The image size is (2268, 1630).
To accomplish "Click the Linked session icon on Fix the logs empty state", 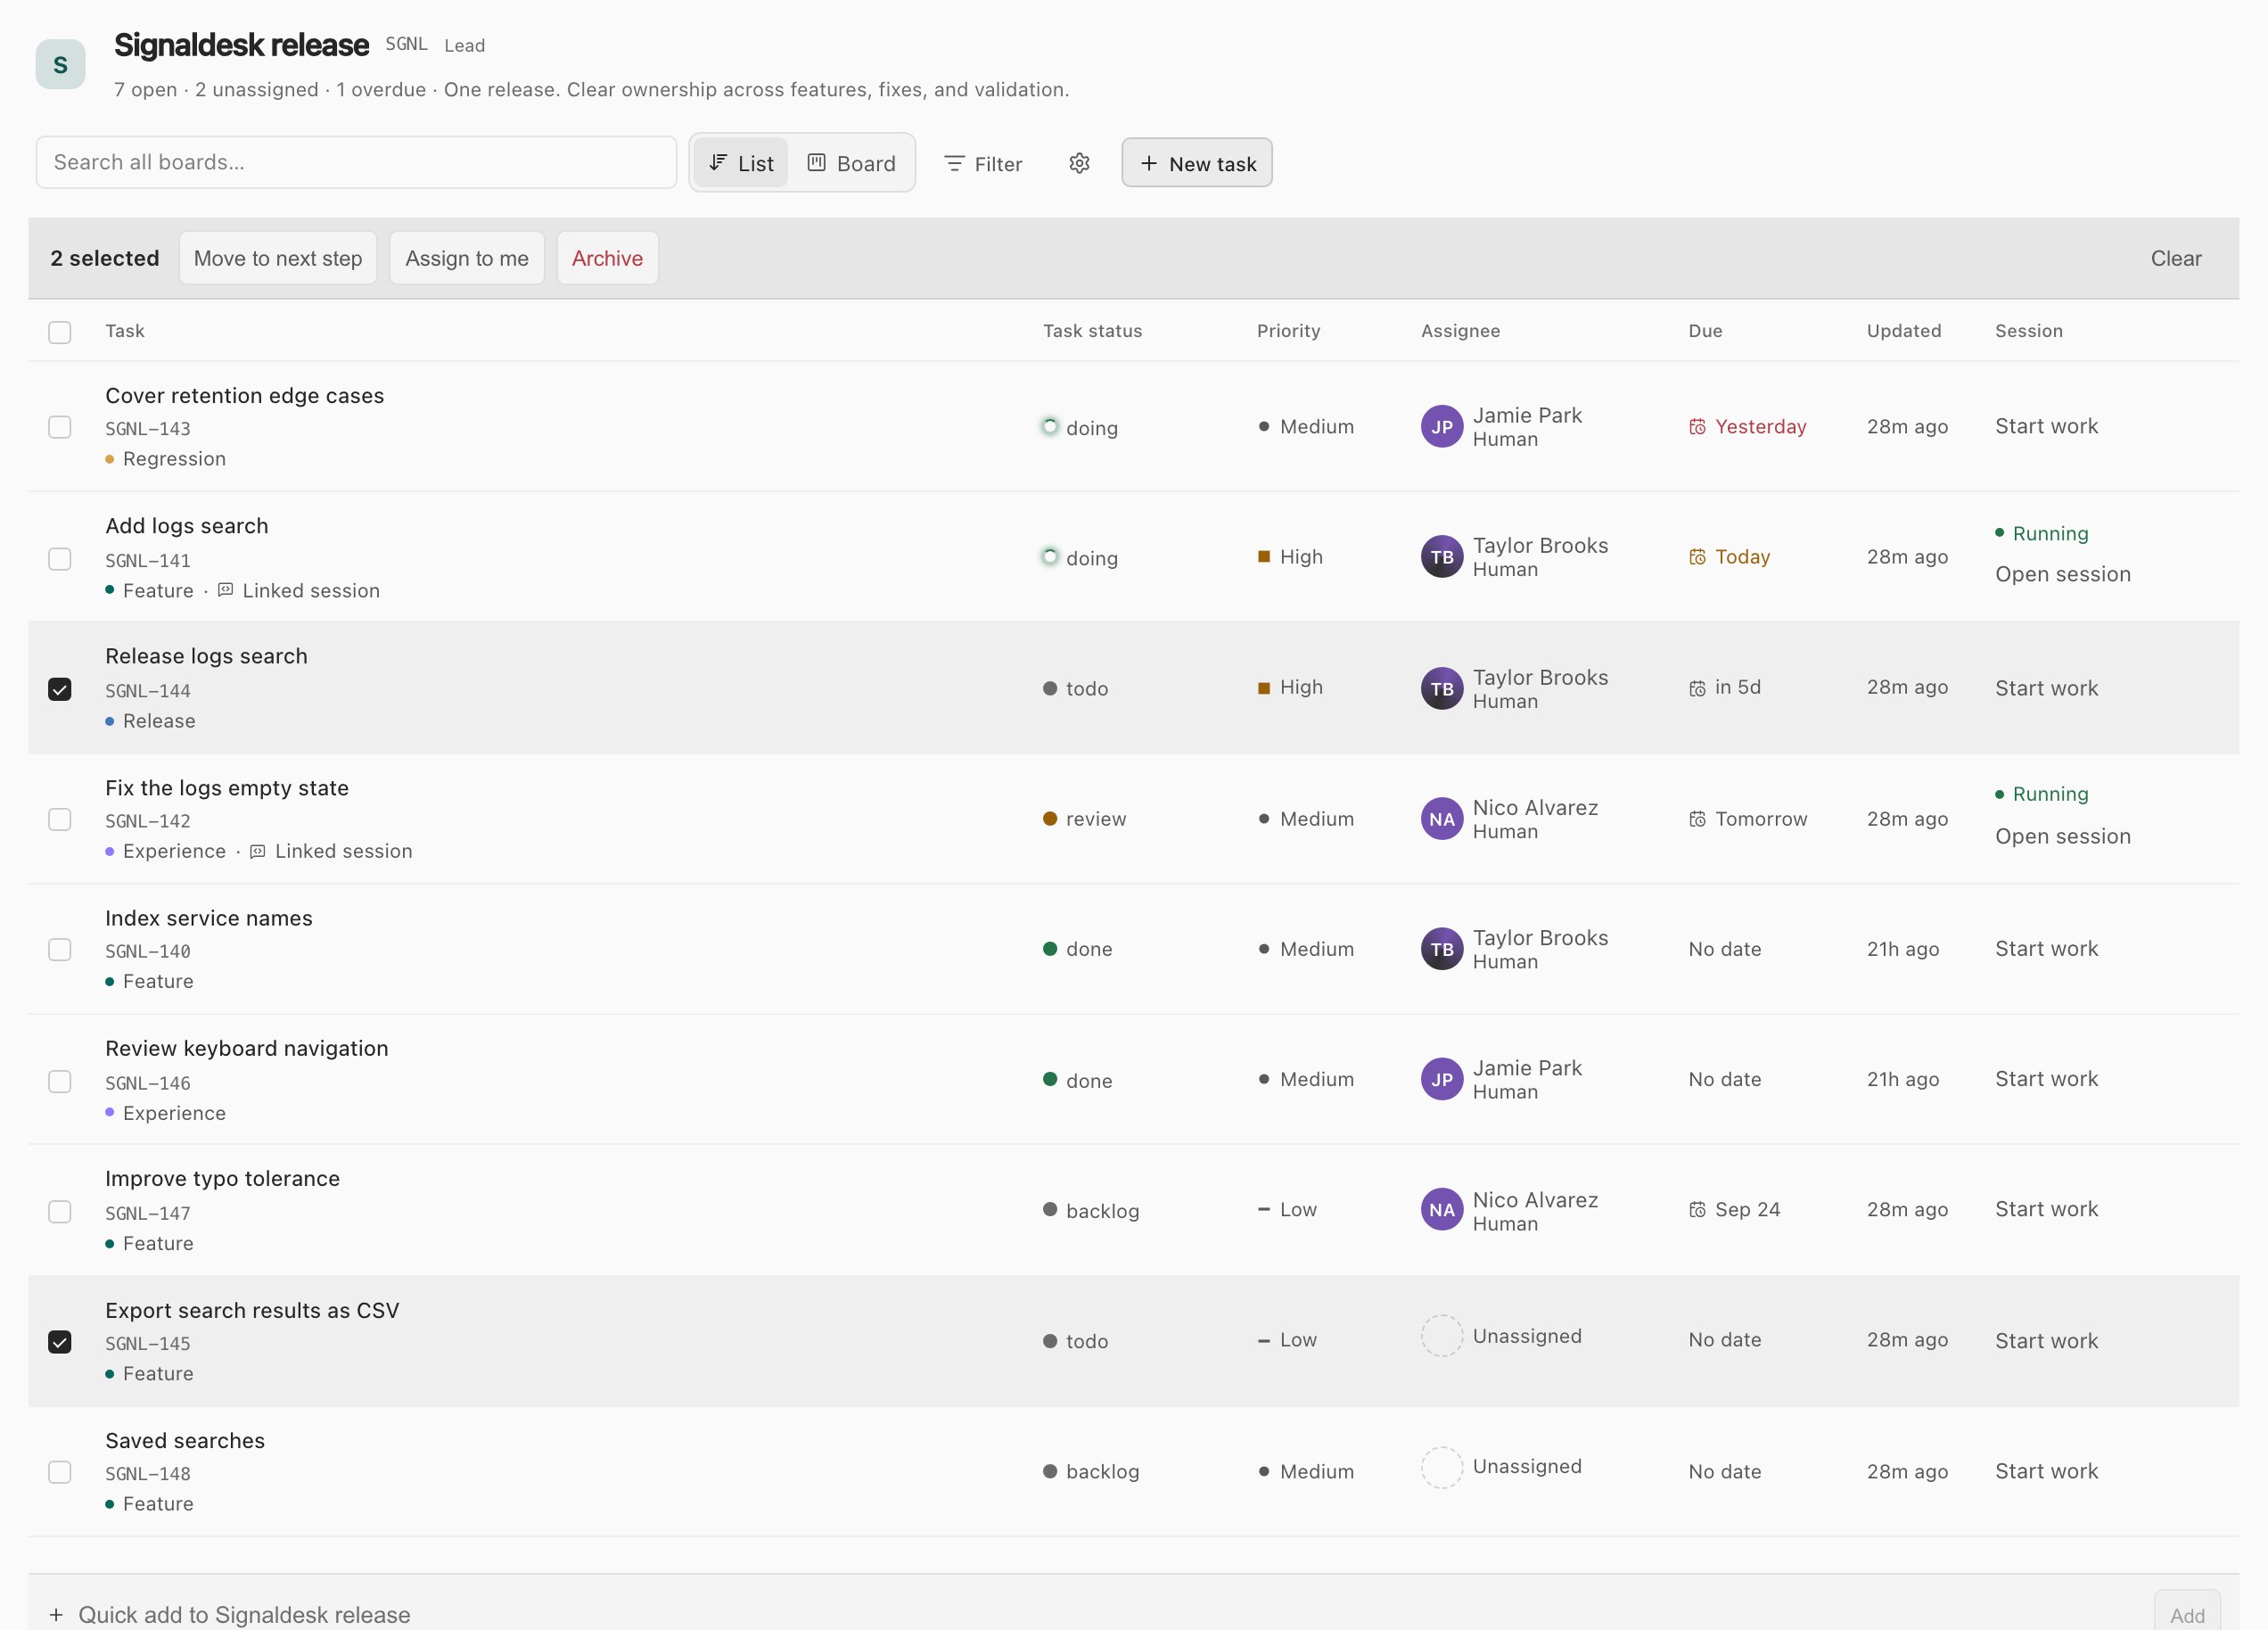I will coord(258,851).
